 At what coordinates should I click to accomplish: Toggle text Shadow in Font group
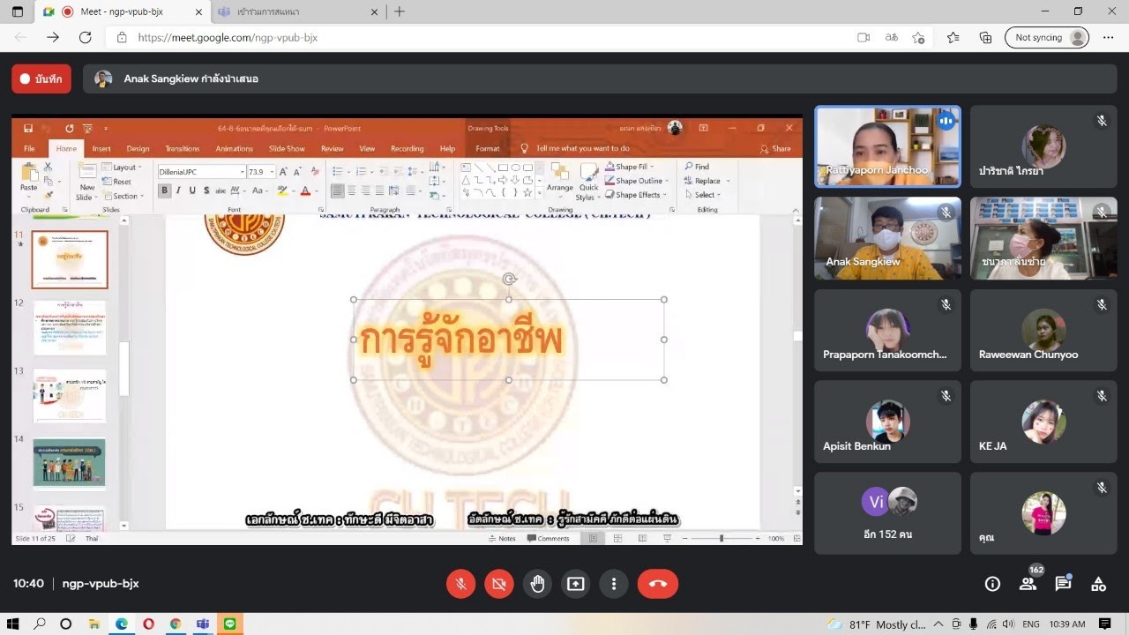206,190
